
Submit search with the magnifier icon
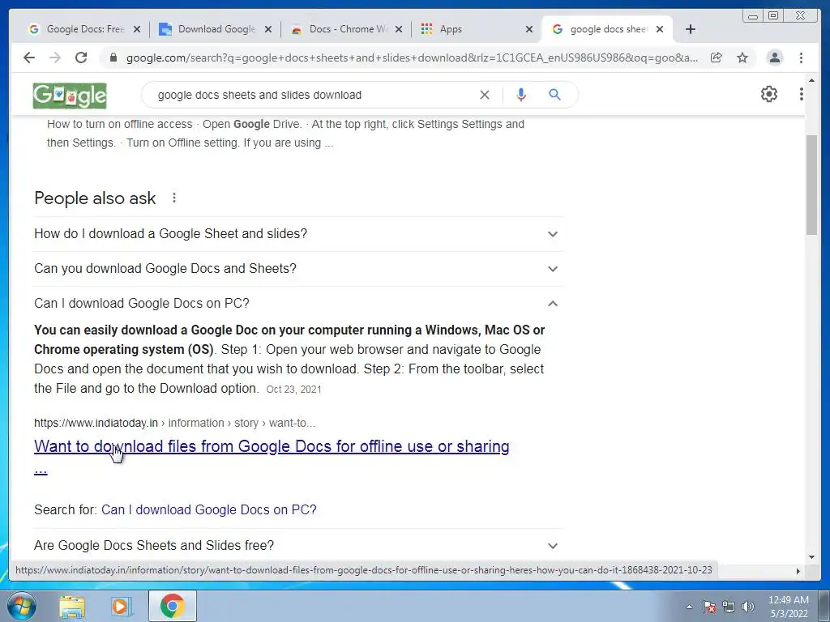(554, 95)
